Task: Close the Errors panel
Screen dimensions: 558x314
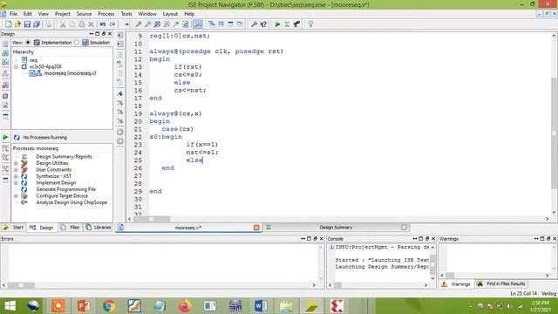Action: pos(322,238)
